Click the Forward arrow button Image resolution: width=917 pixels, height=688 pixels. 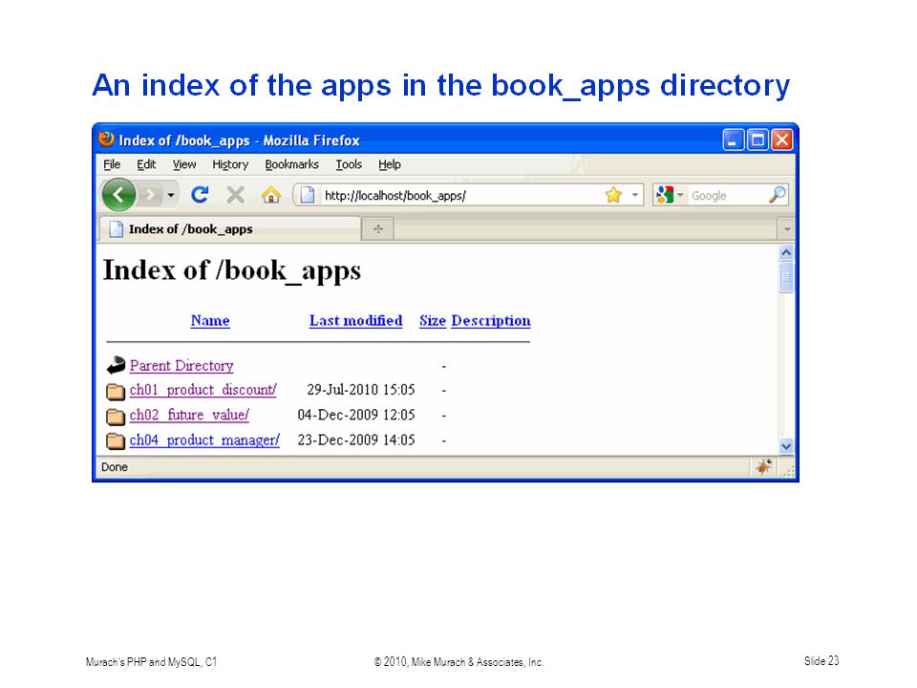point(151,195)
